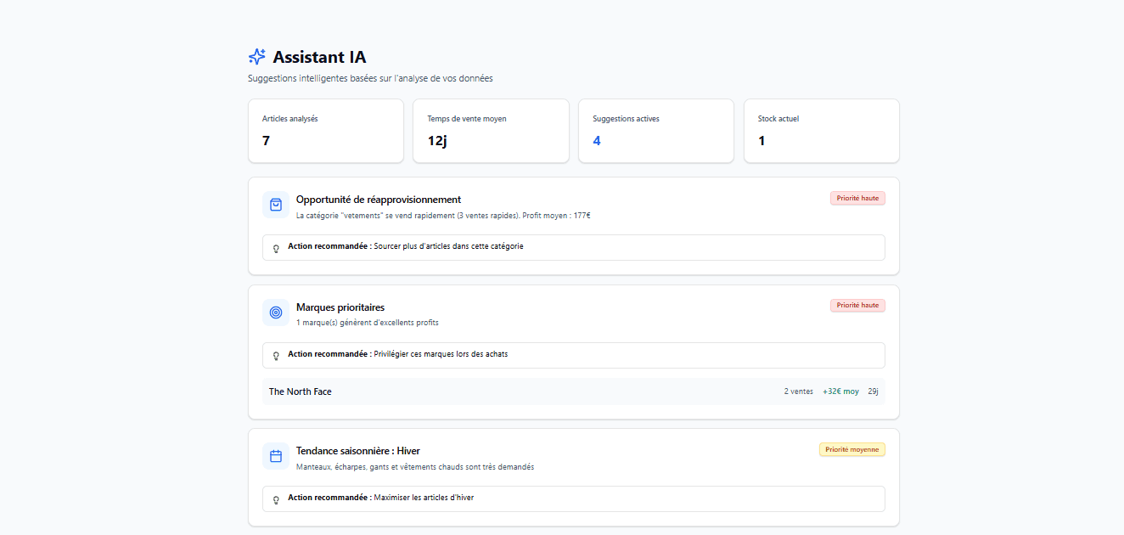Screen dimensions: 1124x535
Task: Click the lightbulb icon for winter articles recommendation
Action: (x=275, y=498)
